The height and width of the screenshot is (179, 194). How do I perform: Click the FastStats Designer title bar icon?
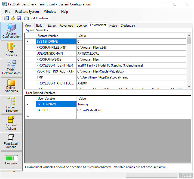tap(5, 4)
